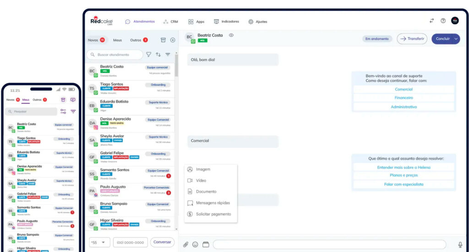The image size is (469, 252).
Task: Click the archive box icon in desktop list
Action: click(x=163, y=40)
